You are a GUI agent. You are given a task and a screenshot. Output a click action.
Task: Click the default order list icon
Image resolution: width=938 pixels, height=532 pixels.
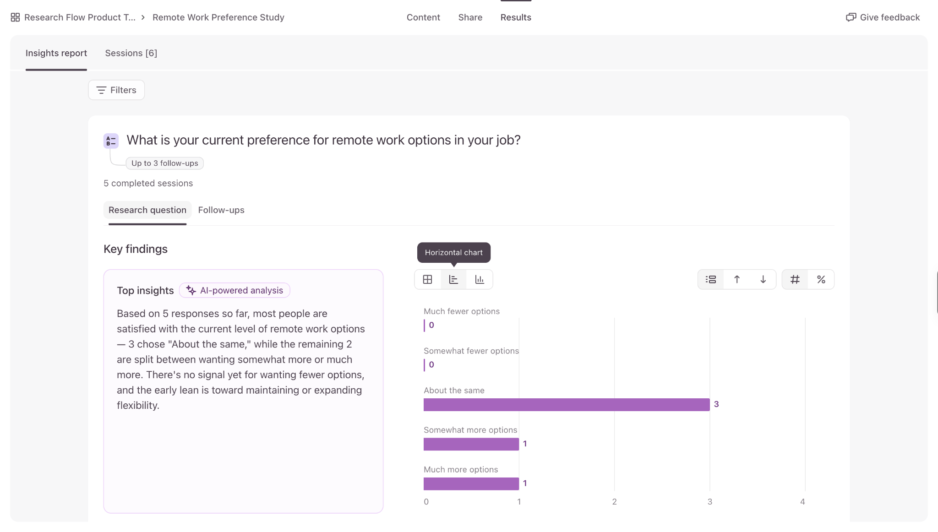click(711, 279)
